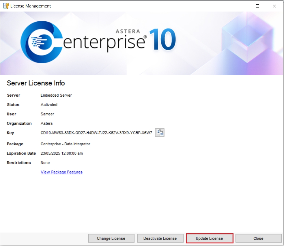Click the user name 'Sameer'
Viewport: 284px width, 246px height.
(47, 114)
